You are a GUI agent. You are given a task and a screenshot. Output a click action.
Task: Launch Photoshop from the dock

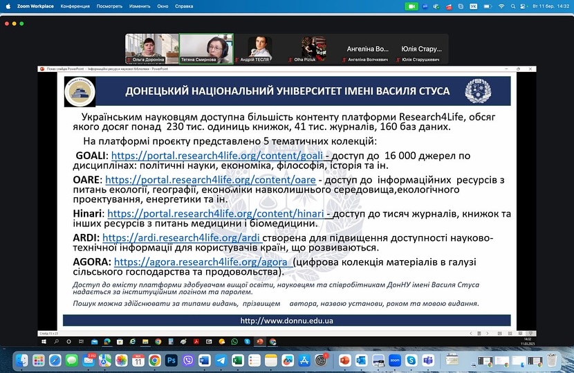[x=172, y=361]
